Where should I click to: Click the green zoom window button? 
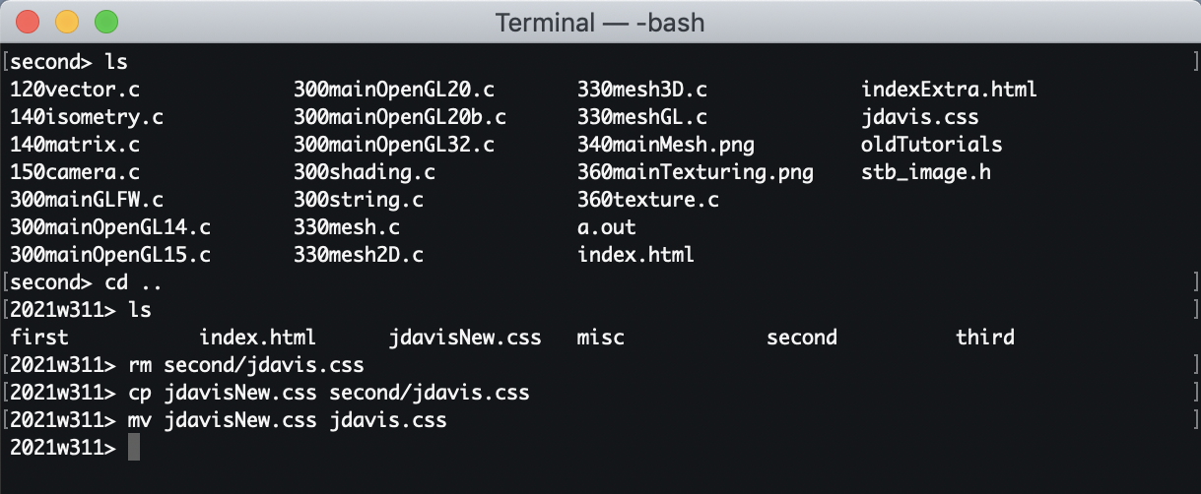coord(105,21)
